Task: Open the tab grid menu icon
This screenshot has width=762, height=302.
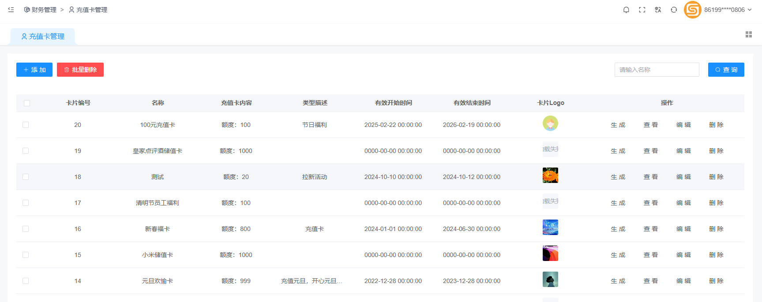Action: tap(749, 34)
